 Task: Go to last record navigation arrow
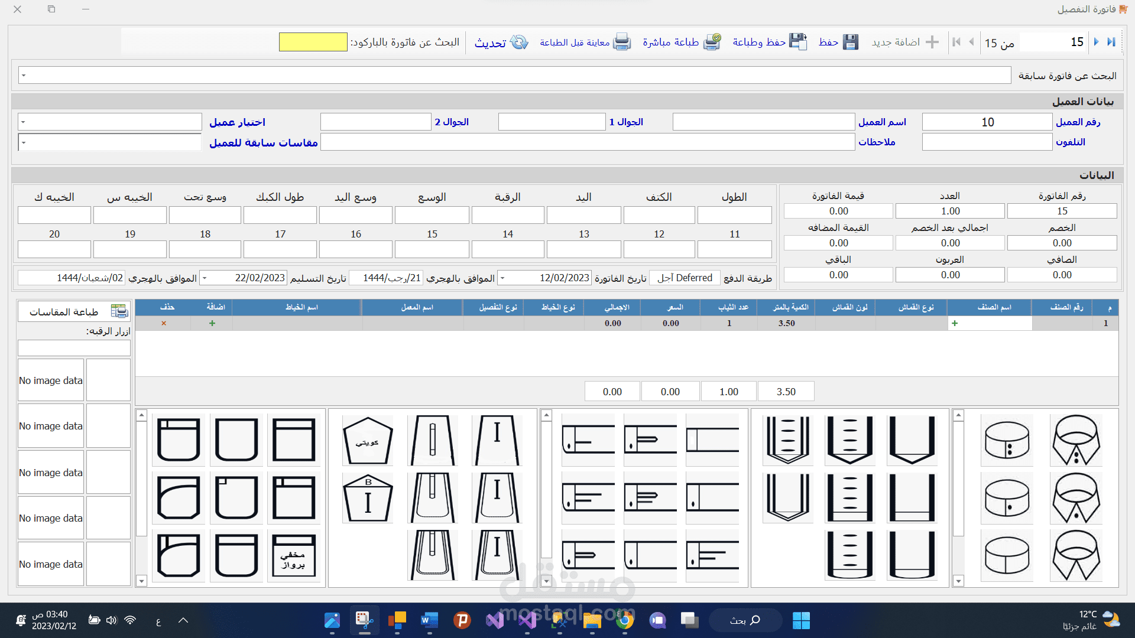[x=1111, y=42]
